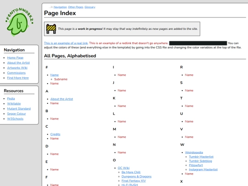Open the Glossary breadcrumb link

[90, 7]
